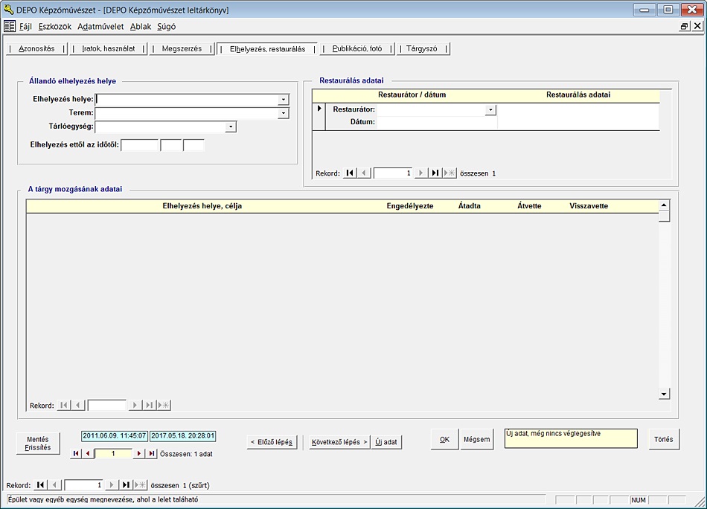Click the red first-record arrow beside Összesen
The width and height of the screenshot is (707, 509).
tap(75, 453)
